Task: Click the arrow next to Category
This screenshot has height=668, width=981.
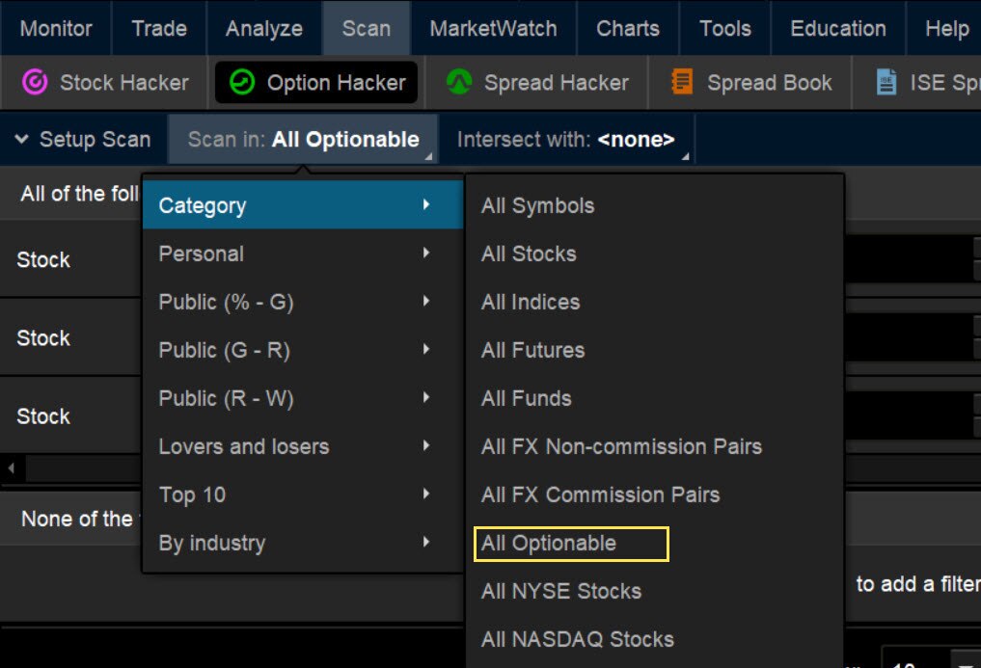Action: click(426, 204)
